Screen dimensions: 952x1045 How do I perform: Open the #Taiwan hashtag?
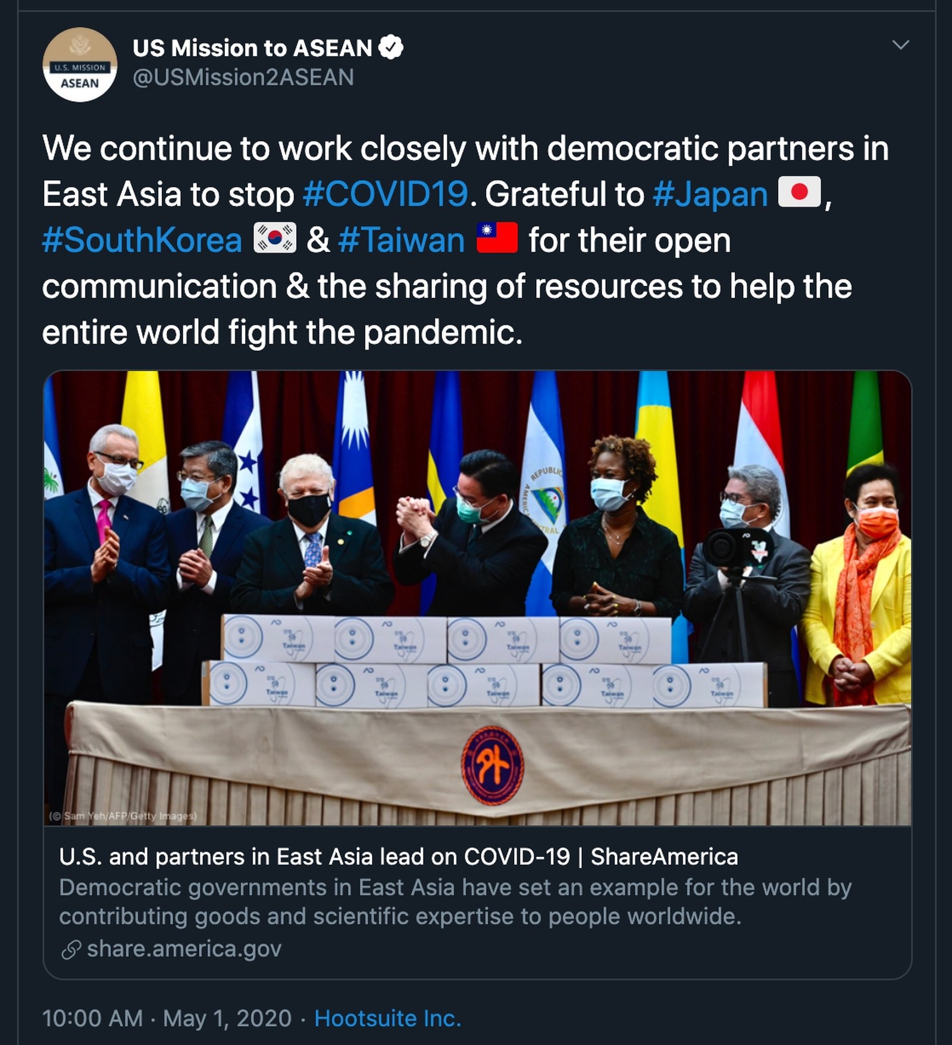pos(402,240)
